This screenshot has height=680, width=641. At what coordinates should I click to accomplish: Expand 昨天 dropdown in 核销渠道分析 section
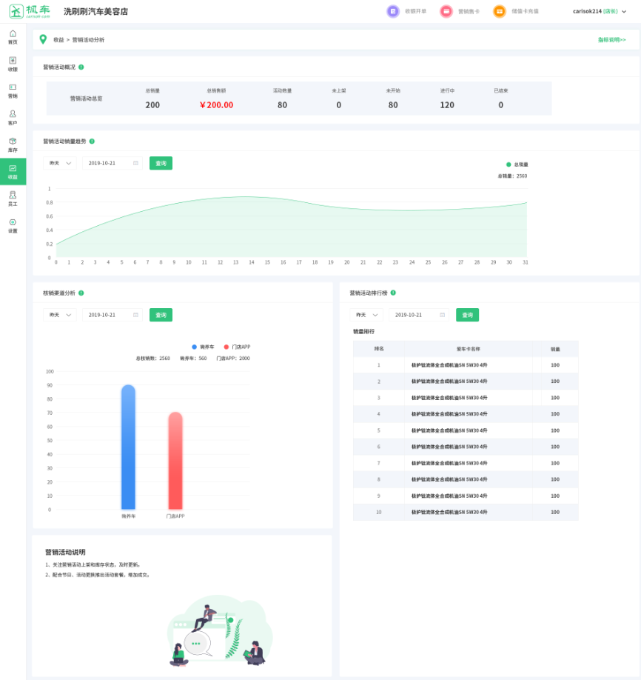tap(59, 315)
